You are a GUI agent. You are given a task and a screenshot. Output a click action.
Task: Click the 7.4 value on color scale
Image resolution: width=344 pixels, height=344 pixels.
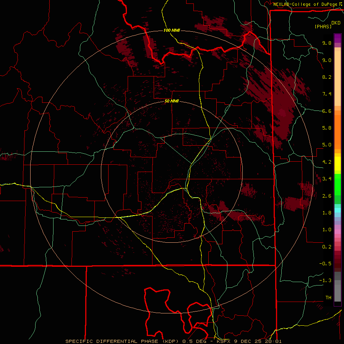(327, 94)
